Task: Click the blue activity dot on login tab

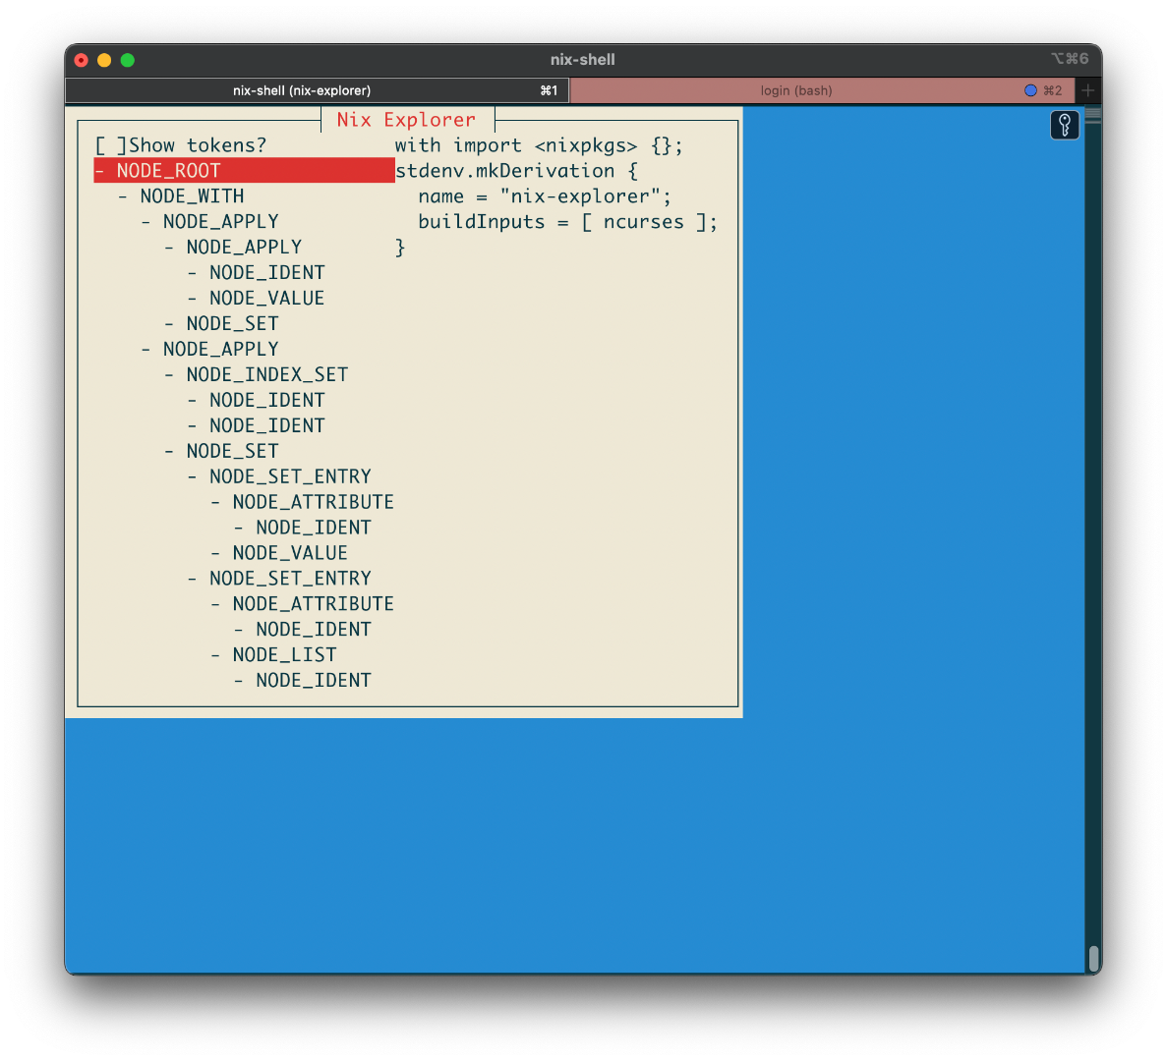Action: pos(1030,90)
